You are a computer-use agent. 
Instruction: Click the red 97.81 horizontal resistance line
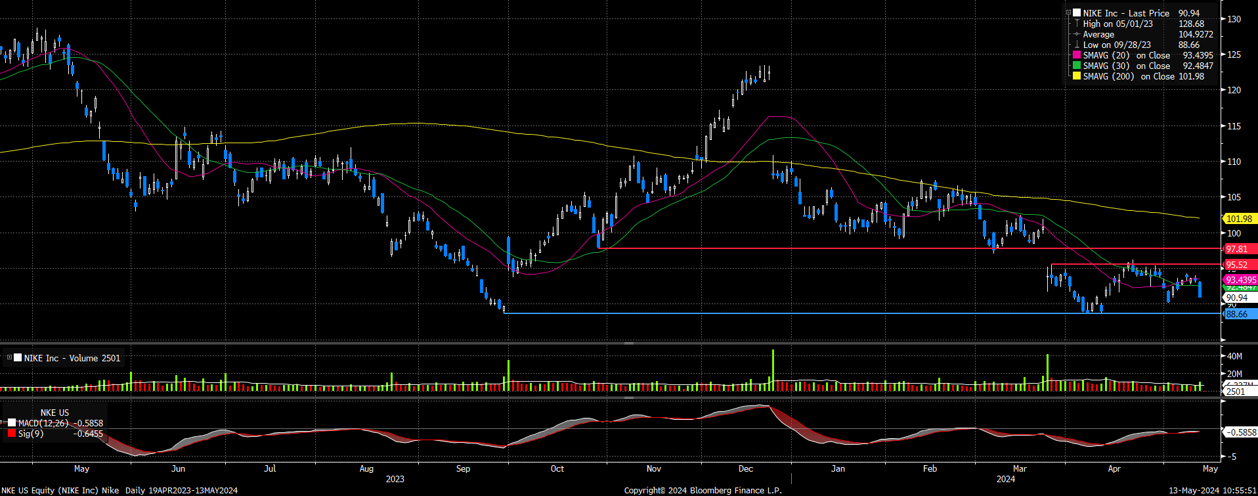click(x=909, y=248)
